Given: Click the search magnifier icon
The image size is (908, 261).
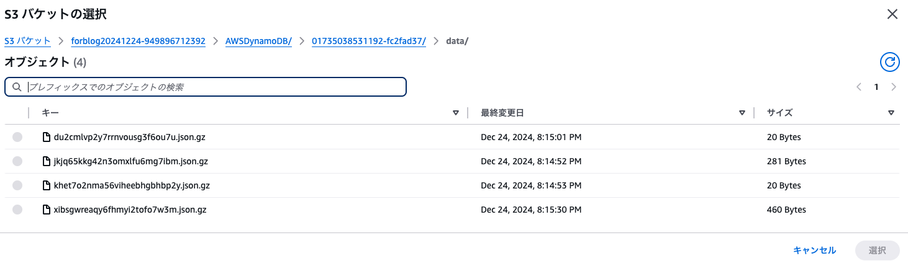Looking at the screenshot, I should click(x=17, y=87).
